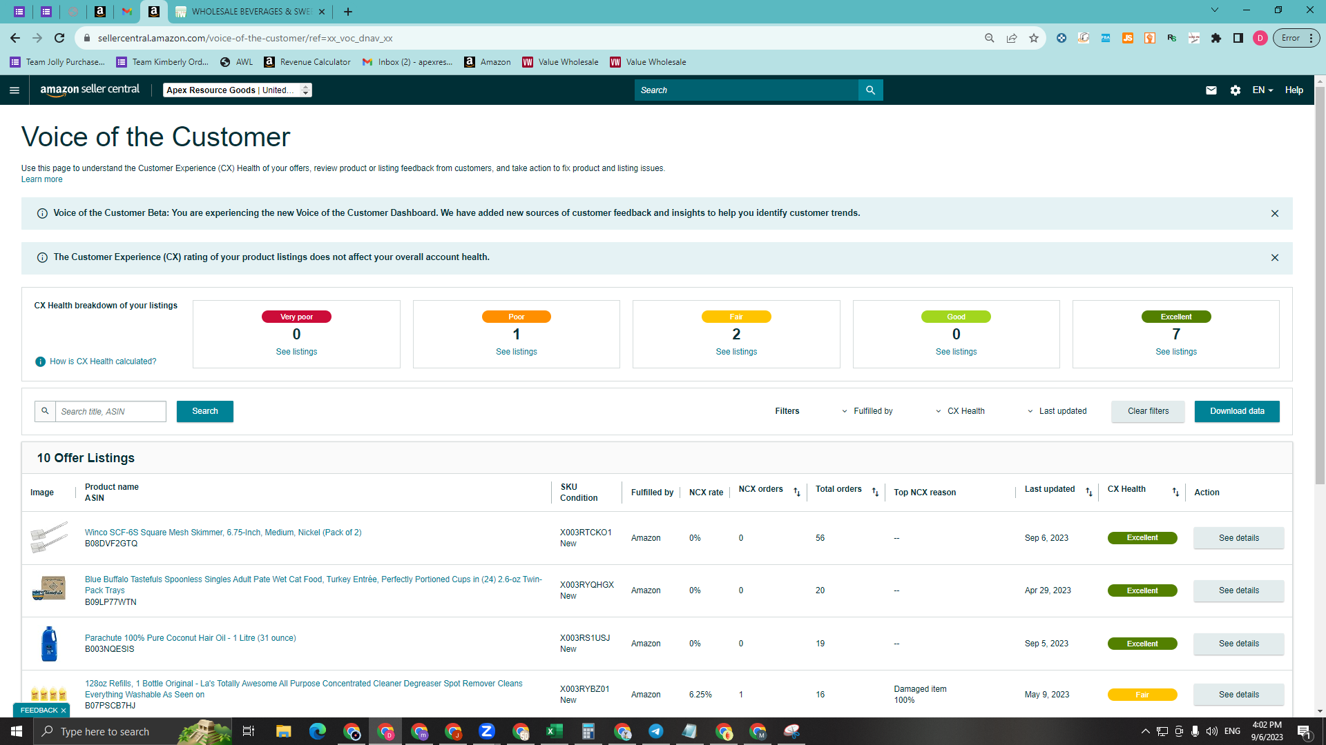Open the Seller Central settings gear
1326x745 pixels.
coord(1236,90)
